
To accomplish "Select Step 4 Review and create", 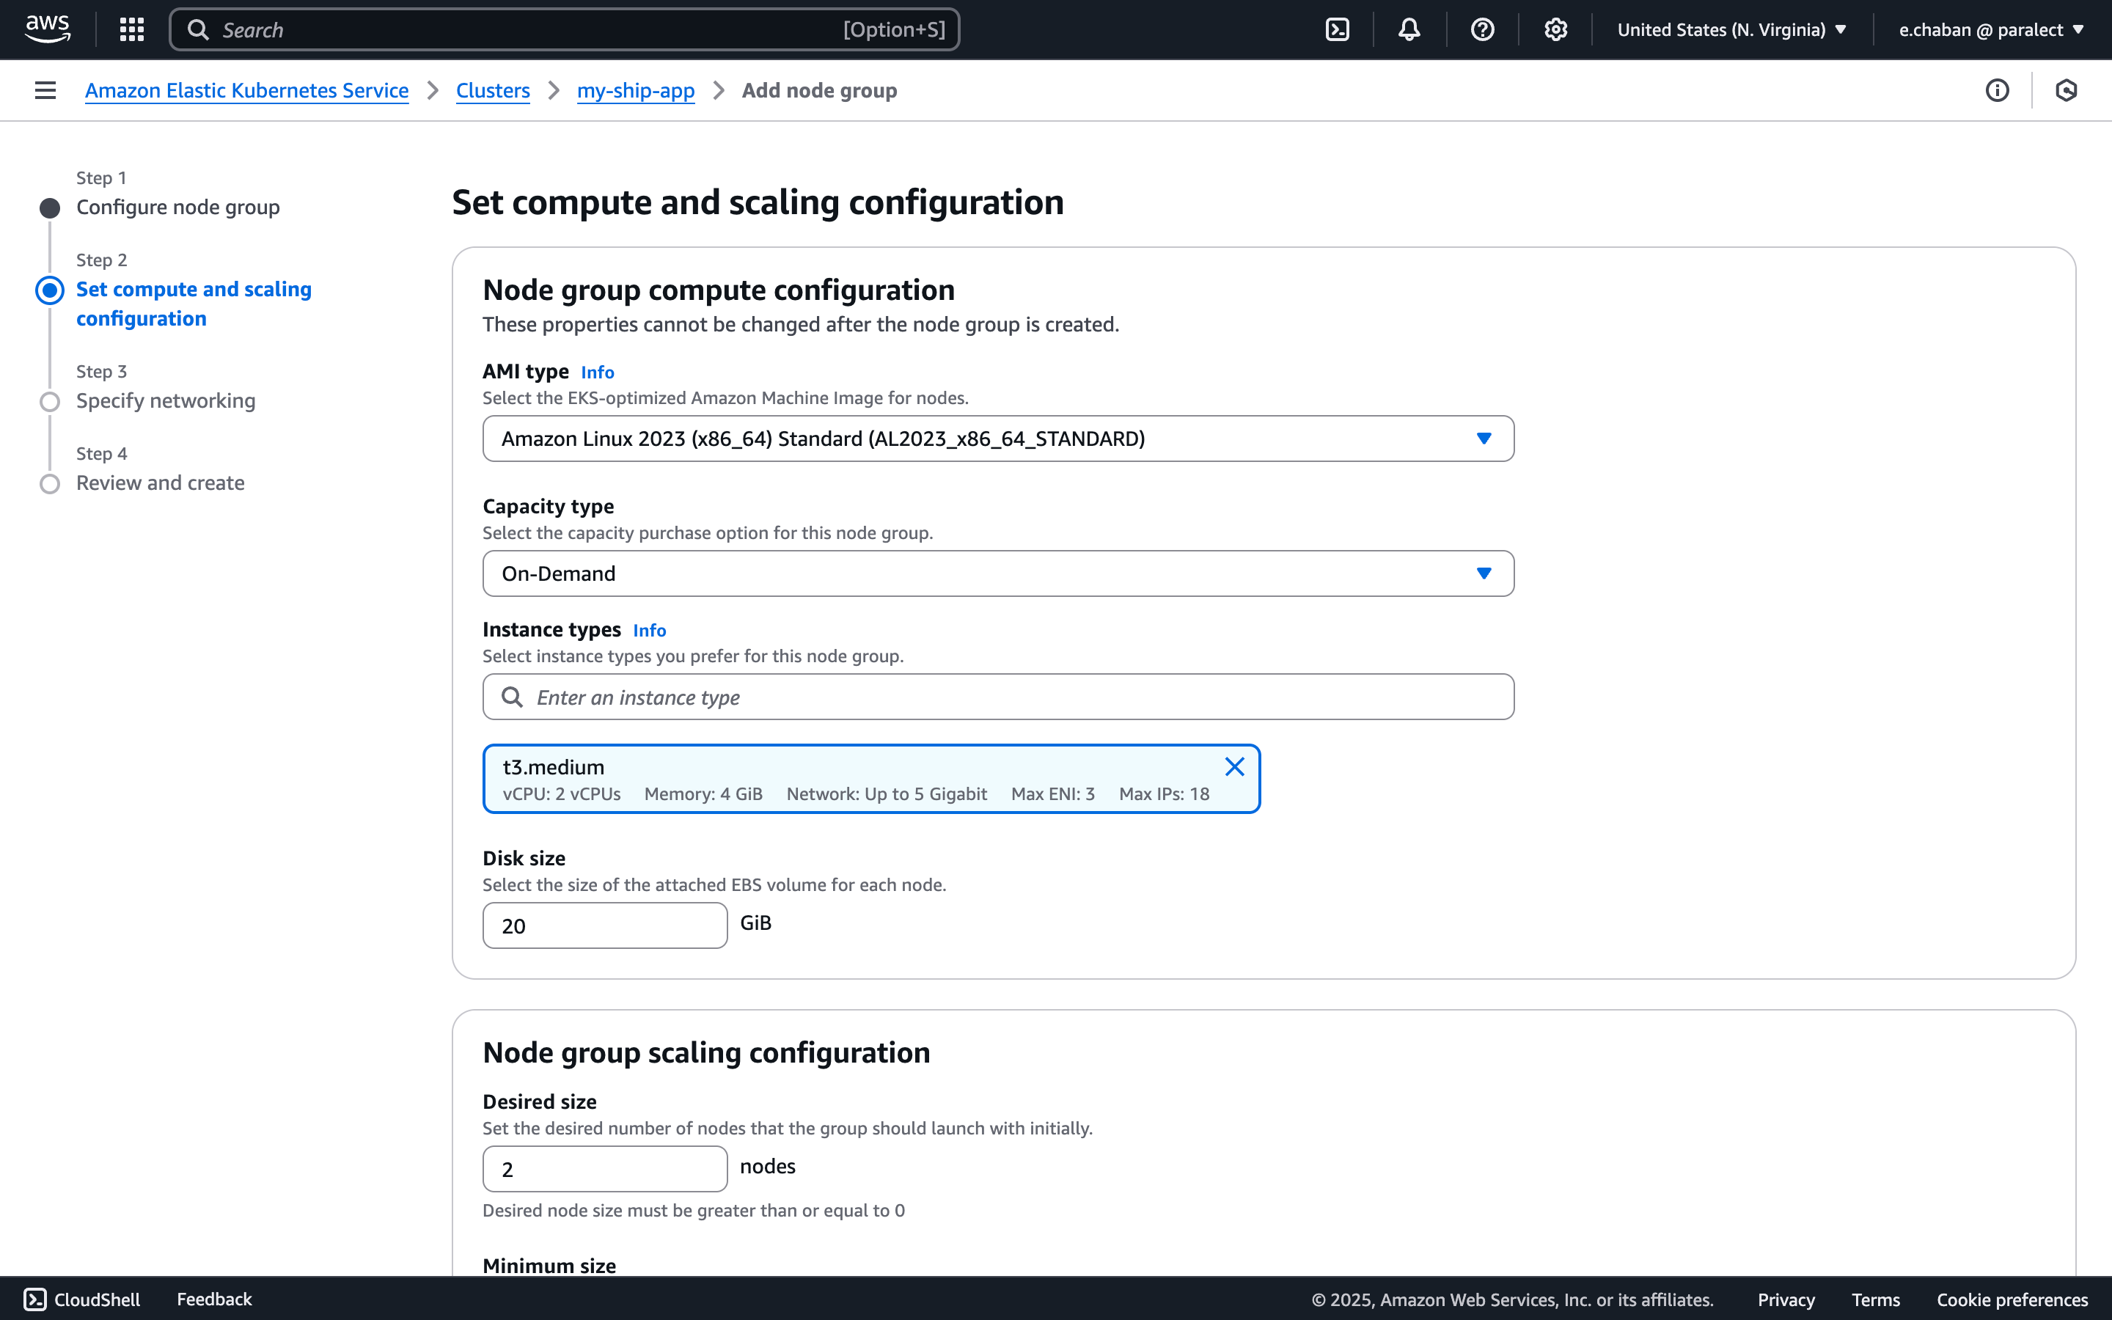I will click(x=160, y=483).
